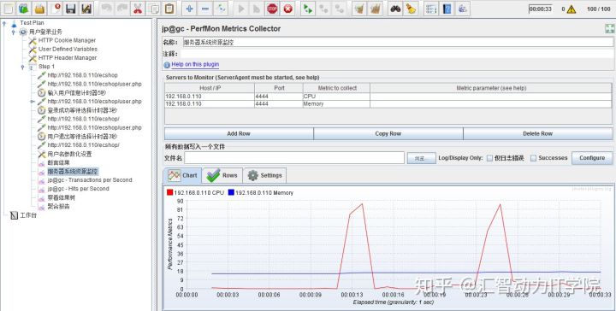The width and height of the screenshot is (616, 311).
Task: Focus the 名称 name input field
Action: click(x=398, y=43)
